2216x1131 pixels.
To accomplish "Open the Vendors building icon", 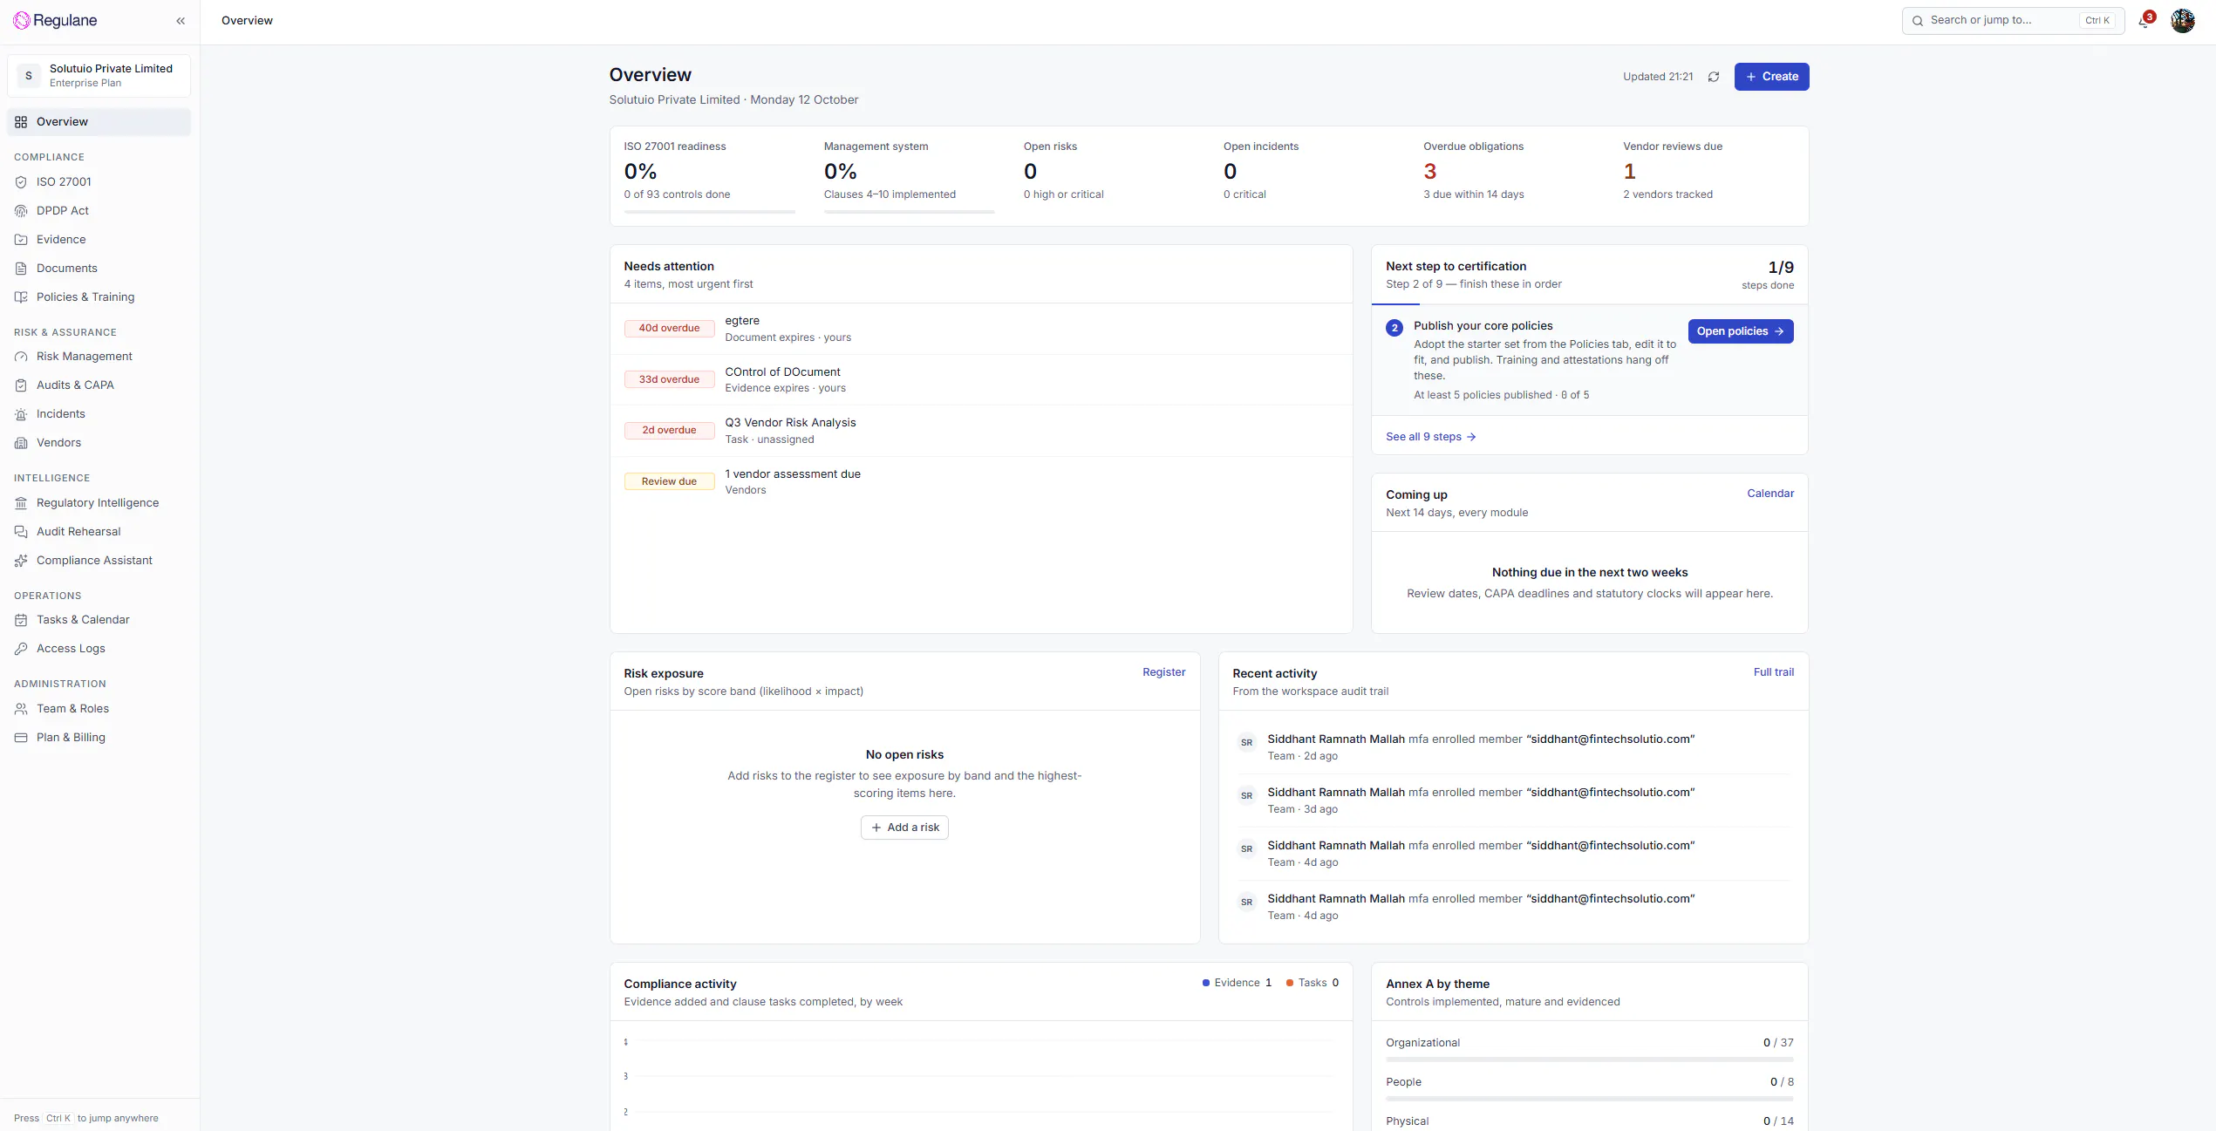I will pos(21,443).
